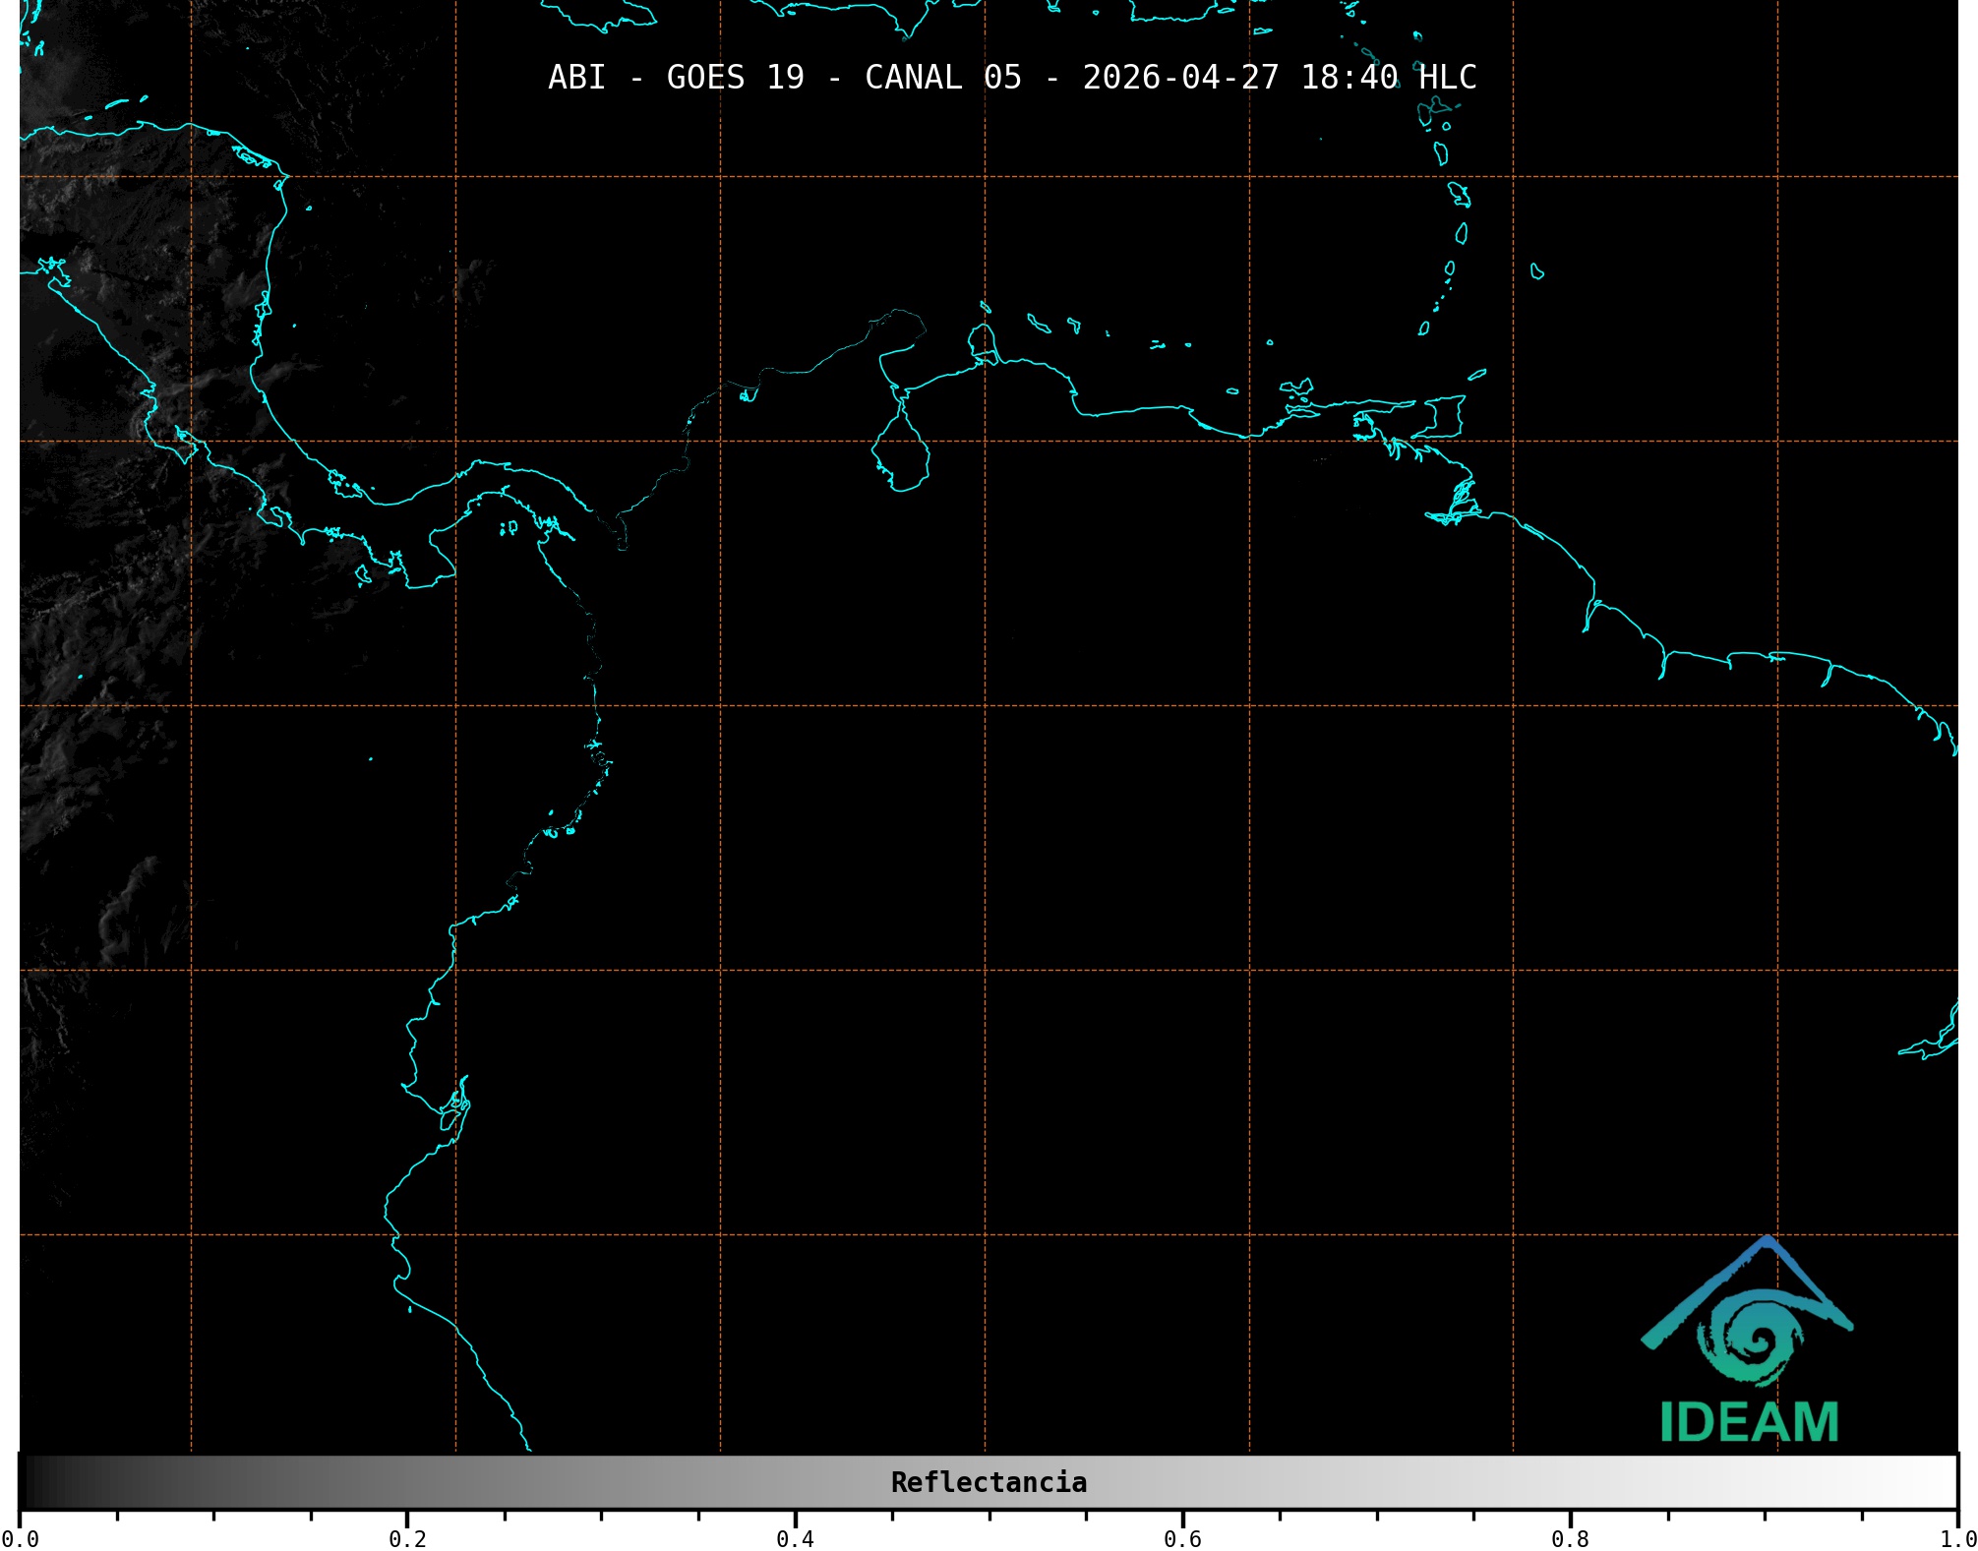Screen dimensions: 1978x1551
Task: Click the 0.0 tick label on colorbar
Action: (x=20, y=1538)
